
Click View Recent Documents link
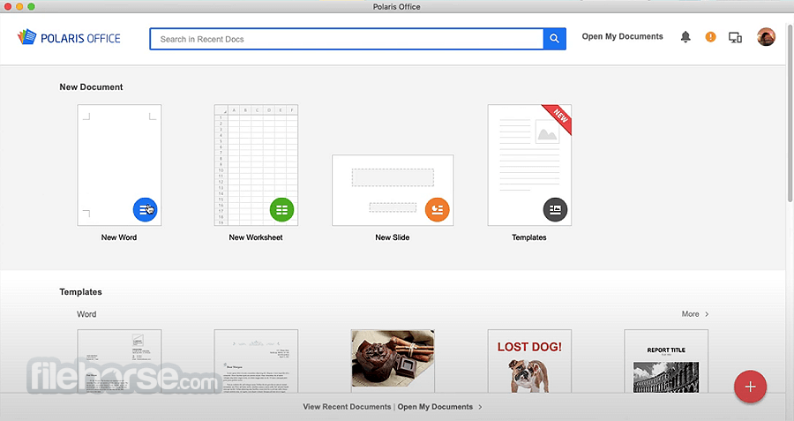pyautogui.click(x=347, y=407)
